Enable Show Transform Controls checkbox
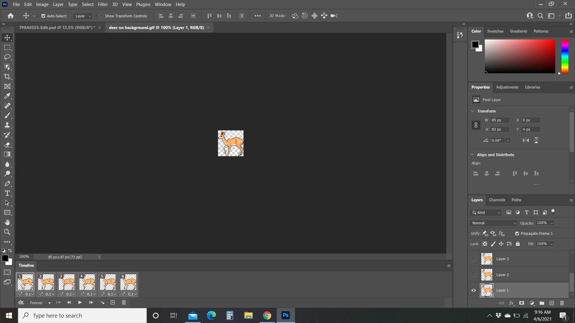Screen dimensions: 575x323 pos(102,16)
